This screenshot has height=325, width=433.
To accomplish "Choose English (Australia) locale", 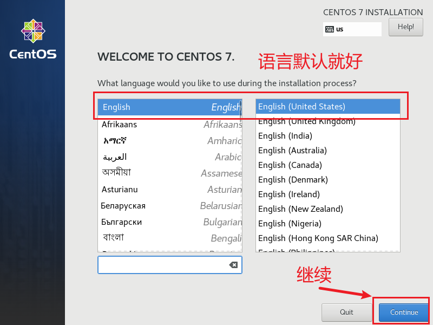I will click(328, 151).
